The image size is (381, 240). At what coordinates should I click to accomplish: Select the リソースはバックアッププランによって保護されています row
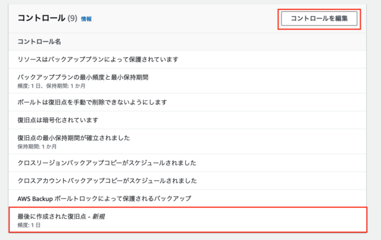click(x=188, y=59)
